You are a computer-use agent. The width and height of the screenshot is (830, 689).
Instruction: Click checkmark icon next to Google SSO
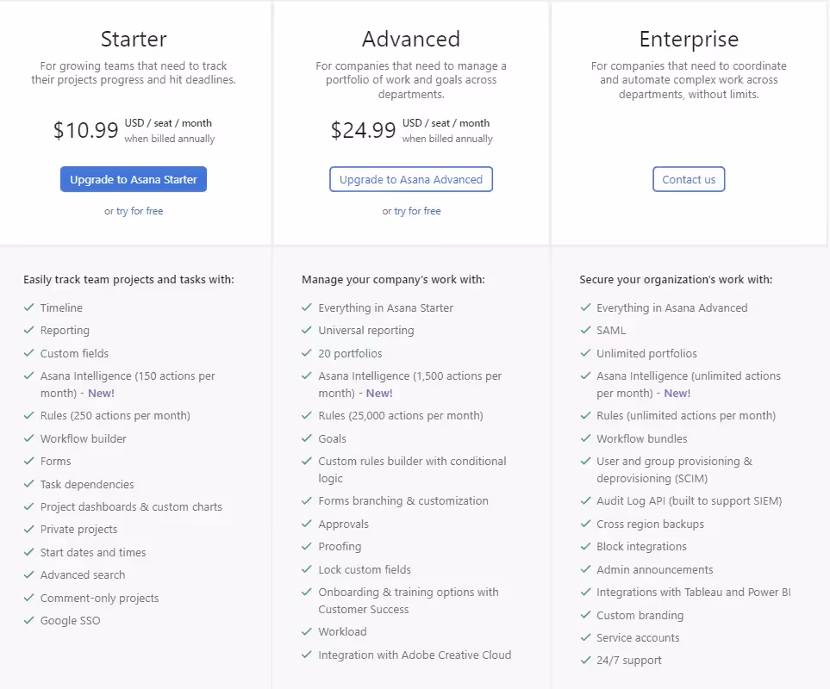[x=29, y=620]
